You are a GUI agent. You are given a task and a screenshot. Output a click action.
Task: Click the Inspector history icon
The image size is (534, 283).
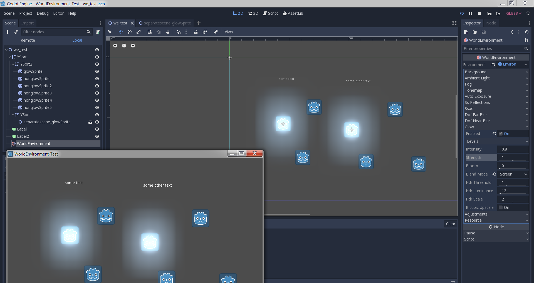click(x=527, y=32)
